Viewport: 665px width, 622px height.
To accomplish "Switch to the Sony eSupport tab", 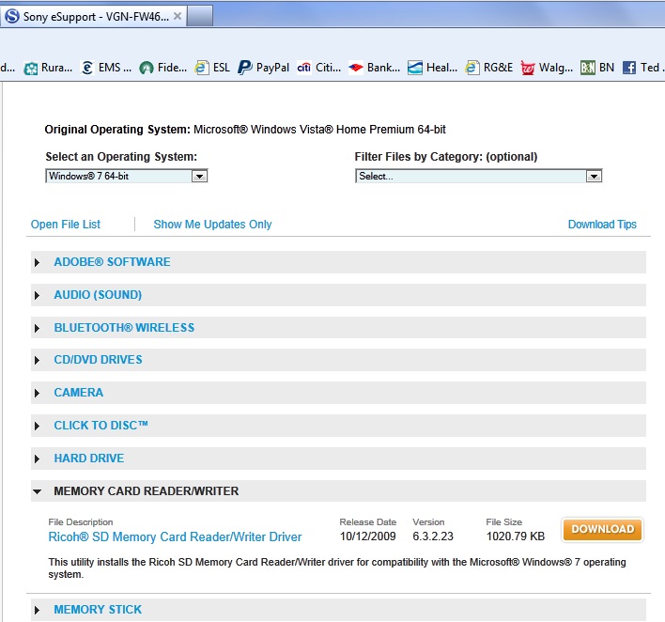I will pyautogui.click(x=94, y=16).
